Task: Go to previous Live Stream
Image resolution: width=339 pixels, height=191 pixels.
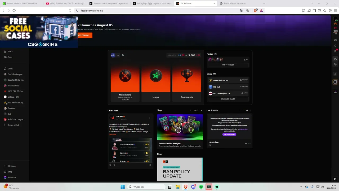Action: (x=240, y=110)
